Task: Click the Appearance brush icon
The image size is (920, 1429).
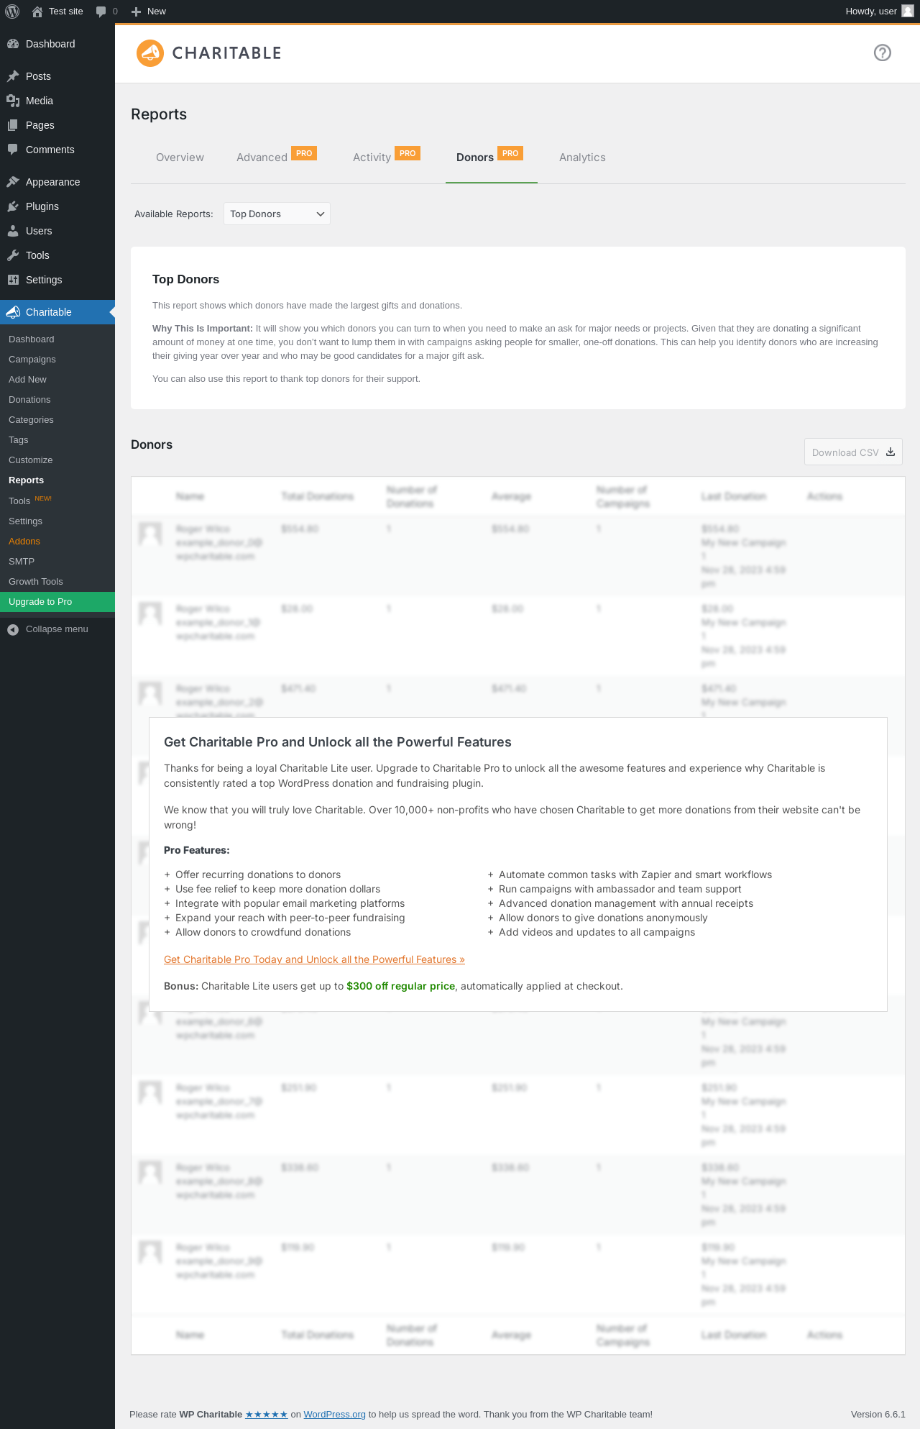Action: pyautogui.click(x=13, y=182)
